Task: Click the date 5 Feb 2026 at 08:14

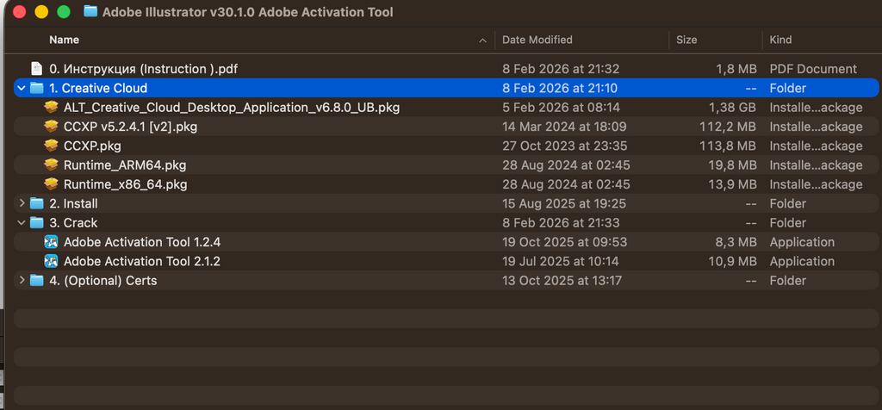Action: (x=560, y=107)
